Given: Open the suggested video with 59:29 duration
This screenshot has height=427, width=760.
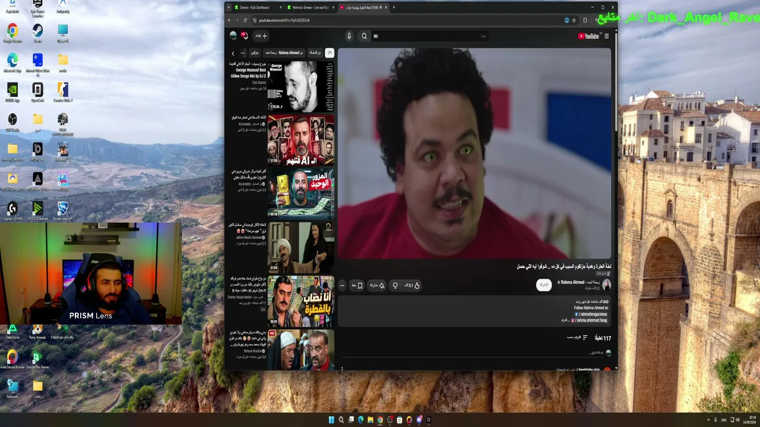Looking at the screenshot, I should pyautogui.click(x=301, y=301).
